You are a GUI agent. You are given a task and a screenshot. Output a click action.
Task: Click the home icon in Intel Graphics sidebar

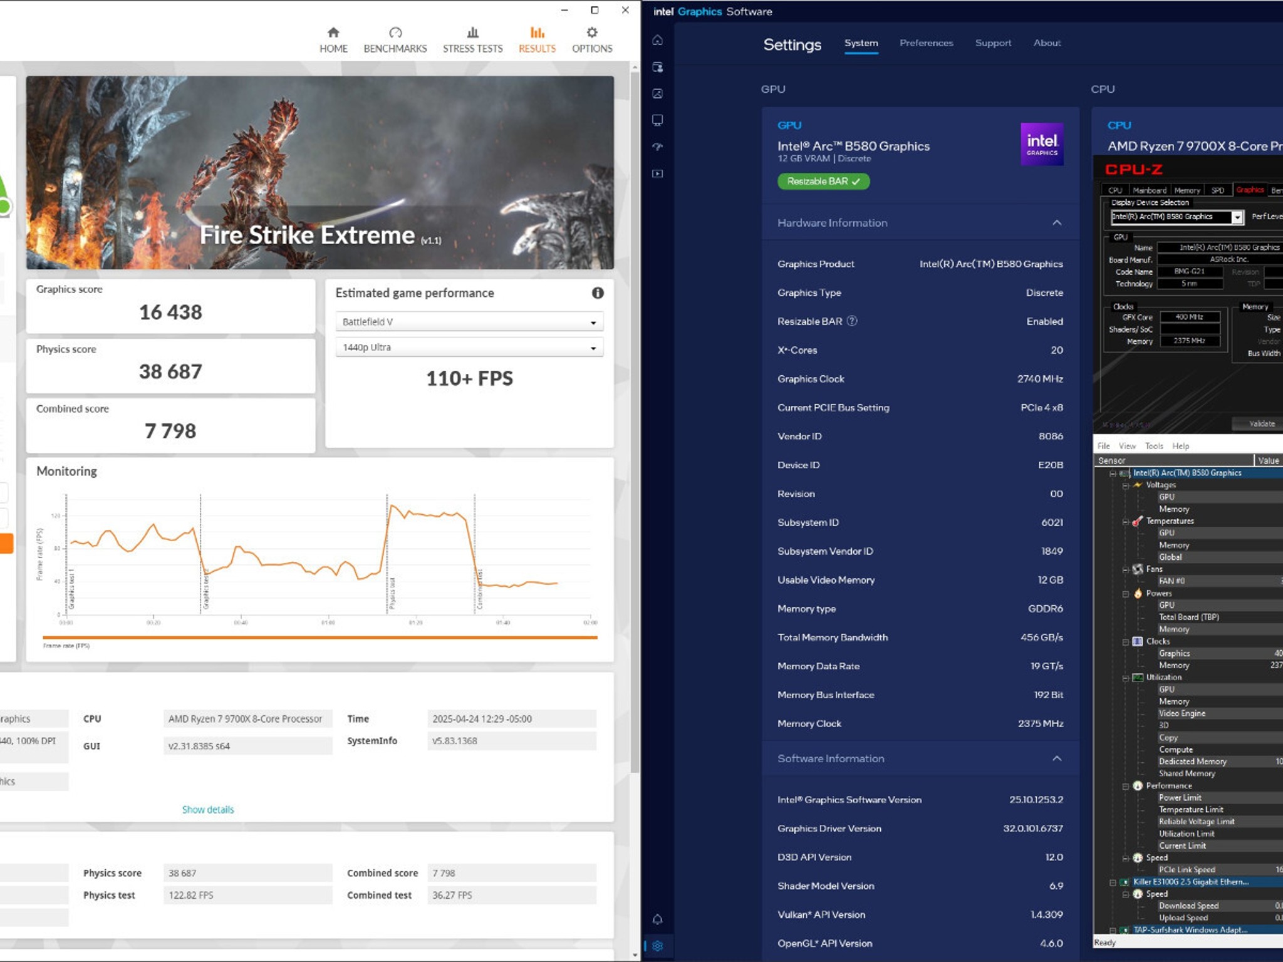[658, 40]
